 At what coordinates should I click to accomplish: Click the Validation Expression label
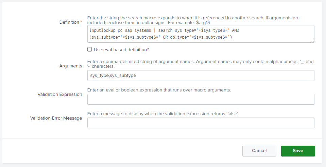point(60,95)
